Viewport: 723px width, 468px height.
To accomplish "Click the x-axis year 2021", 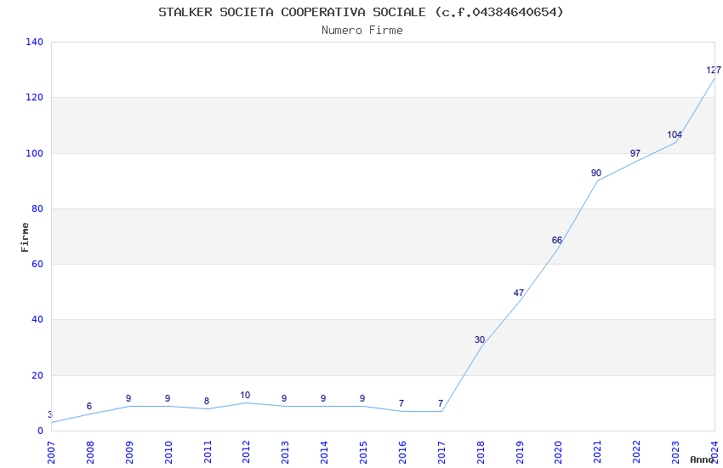I will pyautogui.click(x=597, y=453).
